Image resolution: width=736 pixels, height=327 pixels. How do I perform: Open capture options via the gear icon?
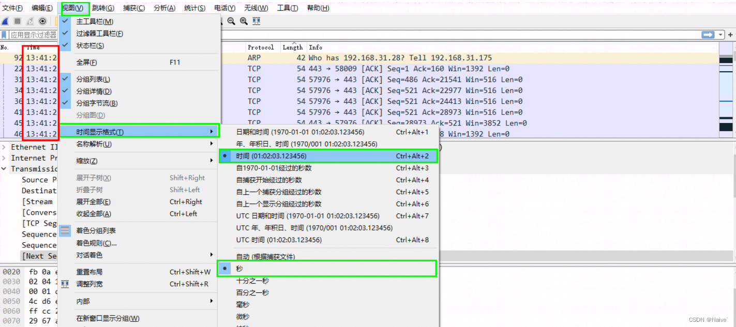[42, 21]
